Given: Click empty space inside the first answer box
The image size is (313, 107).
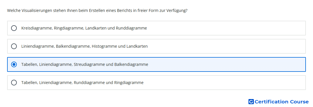Looking at the screenshot, I should point(226,28).
